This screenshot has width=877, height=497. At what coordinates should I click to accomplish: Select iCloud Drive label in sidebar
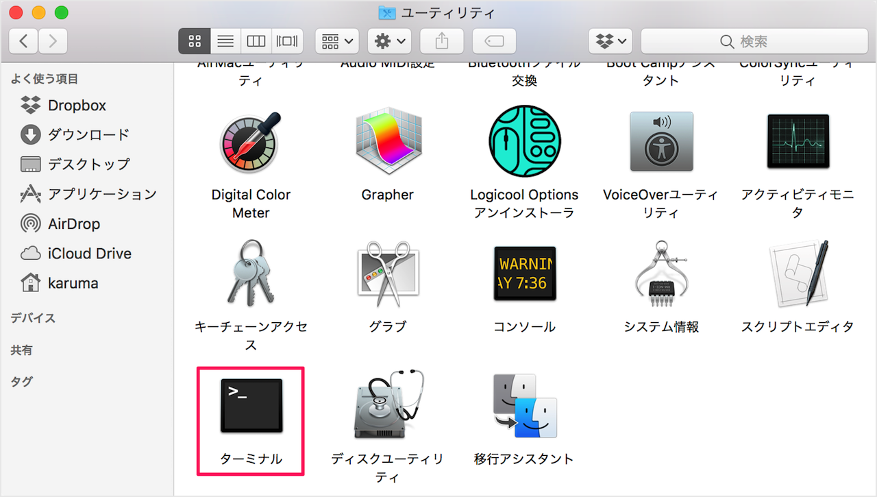pyautogui.click(x=90, y=254)
